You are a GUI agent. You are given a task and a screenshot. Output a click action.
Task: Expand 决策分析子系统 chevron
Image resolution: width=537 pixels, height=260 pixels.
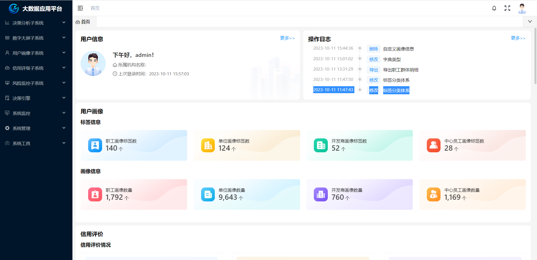tap(64, 23)
